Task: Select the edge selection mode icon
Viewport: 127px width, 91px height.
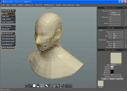Action: tap(30, 86)
